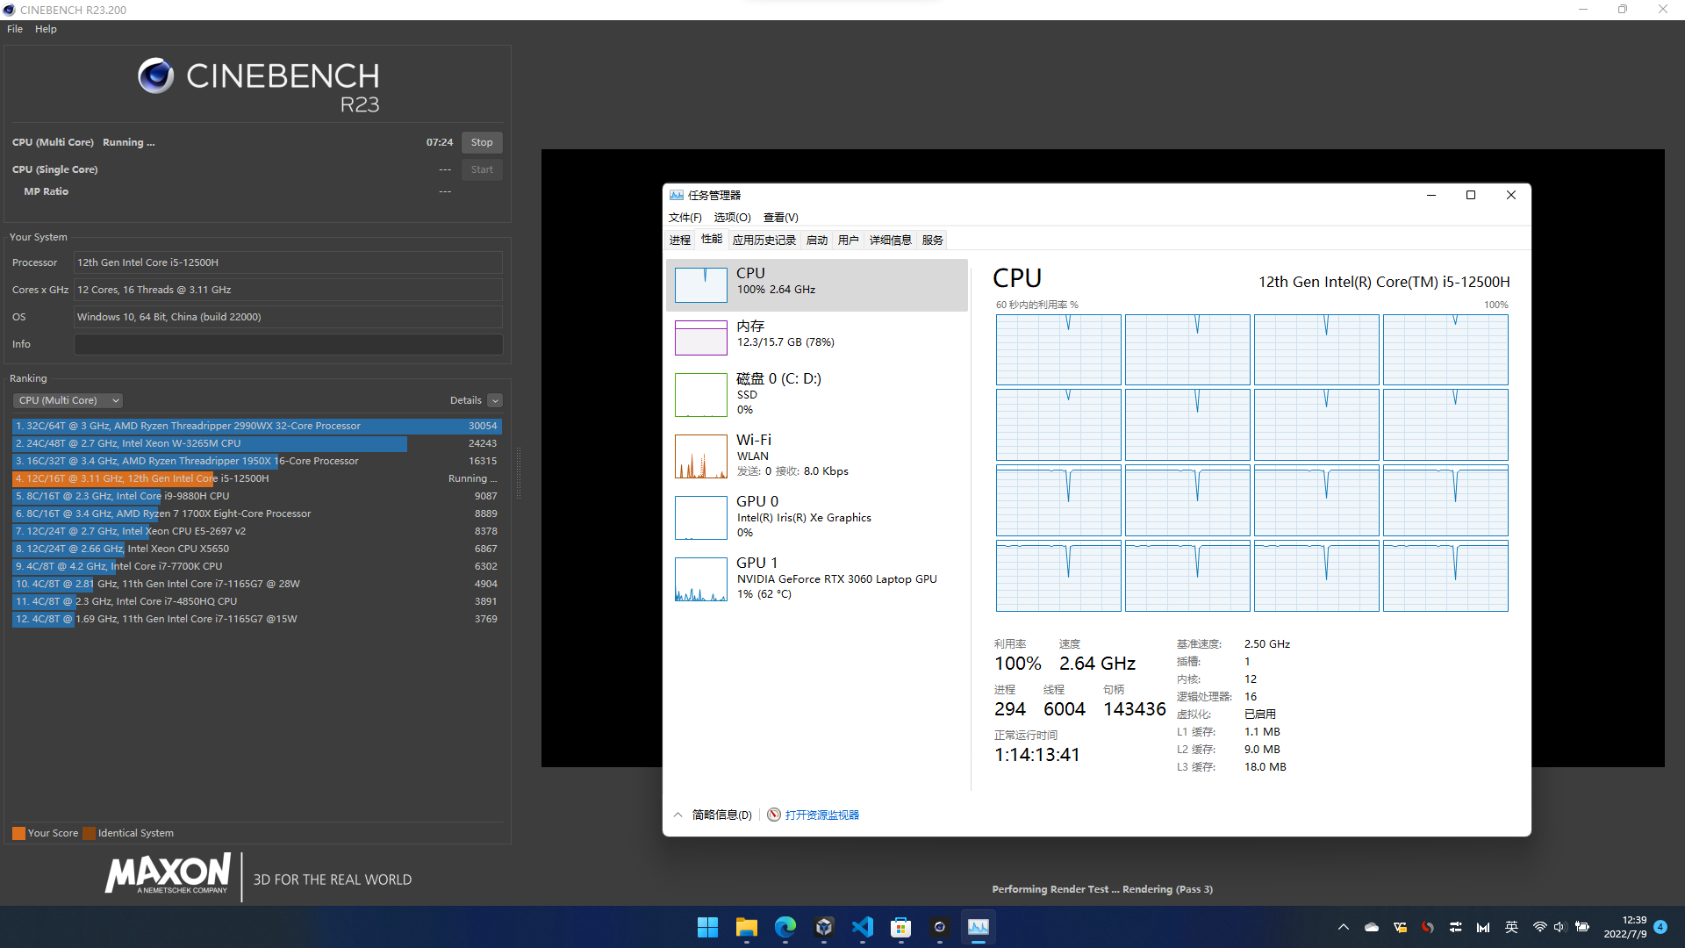Show hidden system tray icons chevron
Screen dimensions: 1685x948
[1343, 927]
